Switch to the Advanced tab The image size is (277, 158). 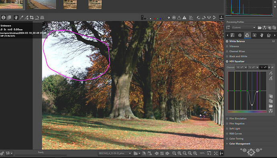[255, 35]
